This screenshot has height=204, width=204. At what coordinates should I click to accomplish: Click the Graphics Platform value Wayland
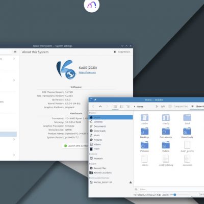click(70, 107)
